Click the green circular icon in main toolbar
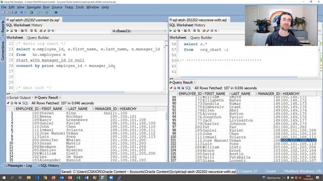The image size is (323, 181). [x=31, y=13]
